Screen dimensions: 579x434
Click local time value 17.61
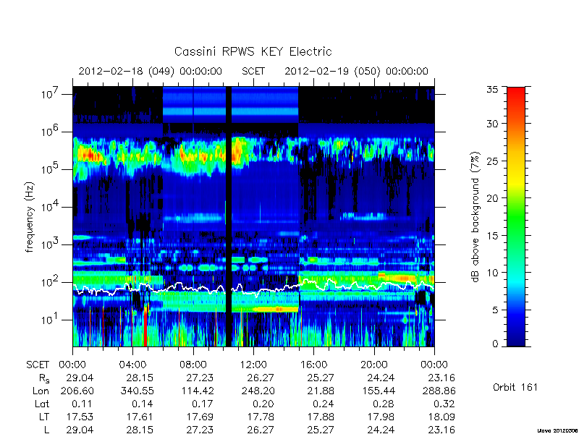140,417
